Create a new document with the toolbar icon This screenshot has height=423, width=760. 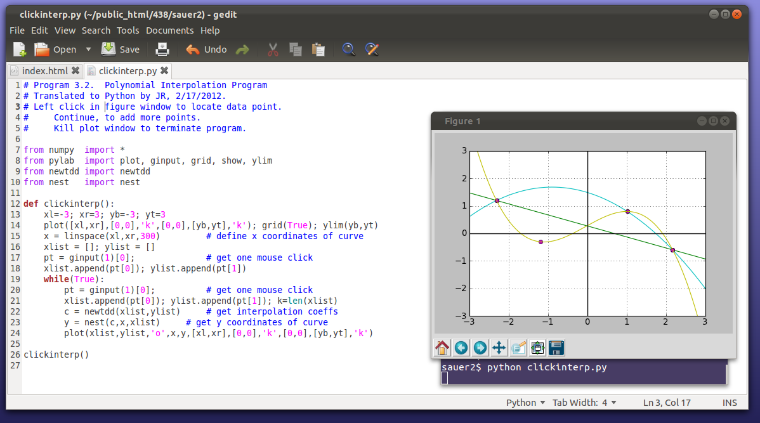click(x=20, y=49)
